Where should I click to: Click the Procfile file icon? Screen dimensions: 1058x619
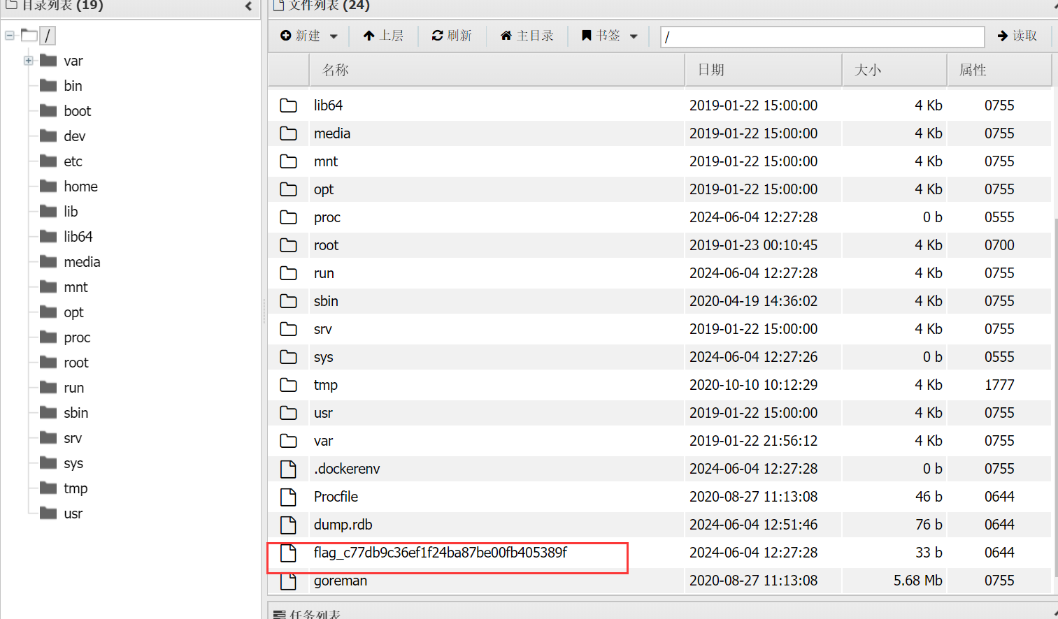[x=288, y=497]
